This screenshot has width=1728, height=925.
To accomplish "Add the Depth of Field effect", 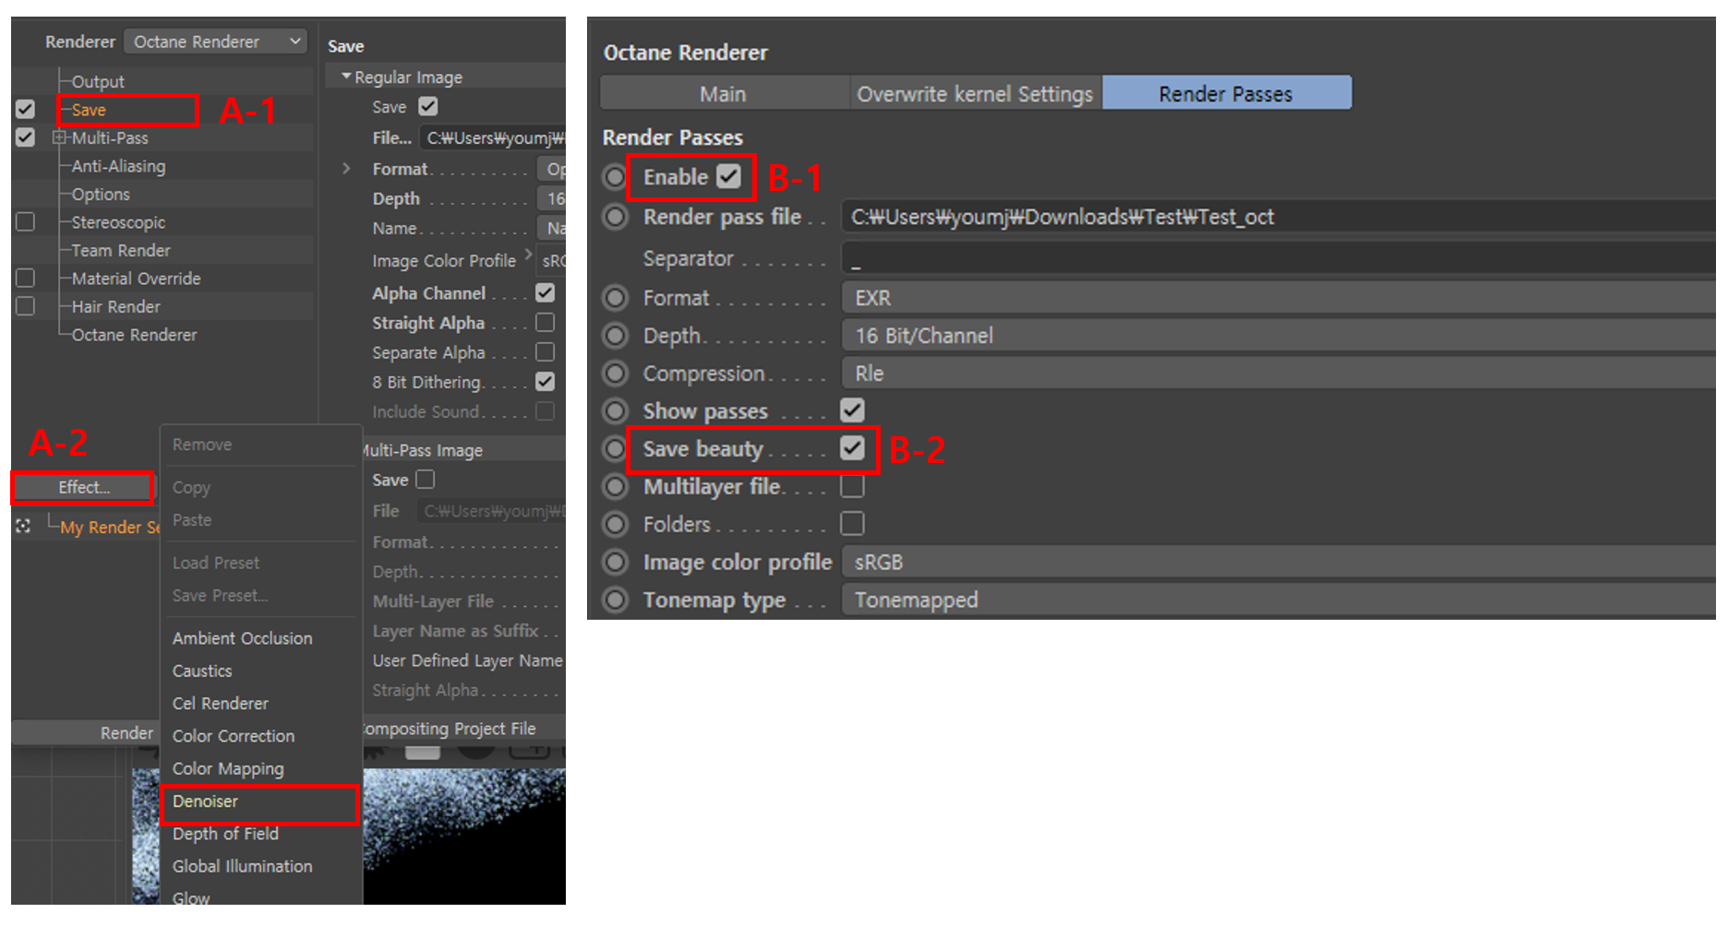I will (x=225, y=834).
